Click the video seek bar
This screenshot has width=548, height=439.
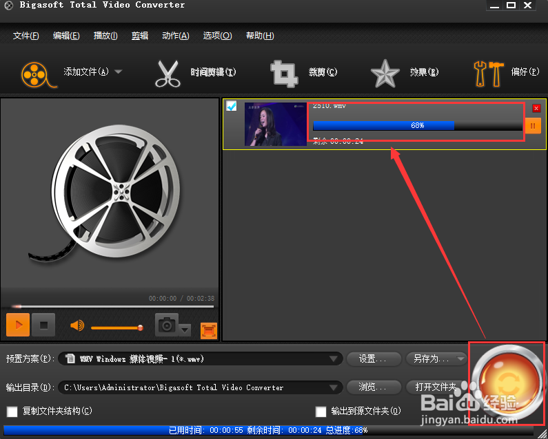(x=112, y=307)
